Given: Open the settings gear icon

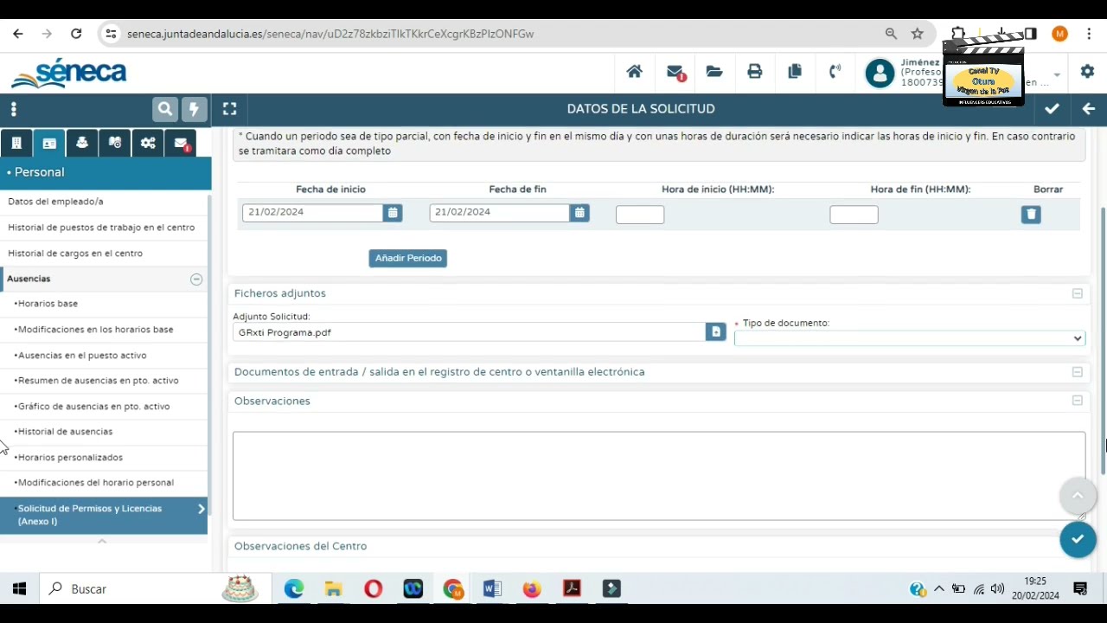Looking at the screenshot, I should click(x=1087, y=72).
